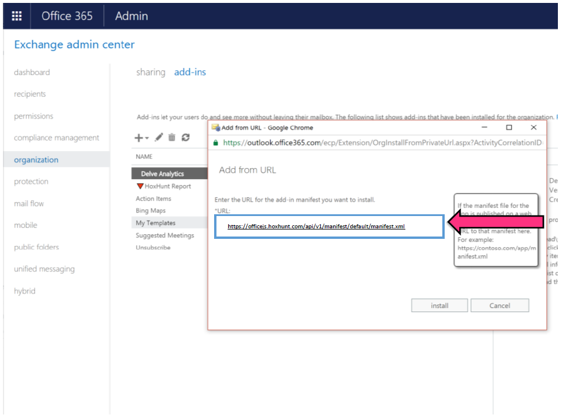
Task: Switch to the add-ins tab
Action: tap(190, 72)
